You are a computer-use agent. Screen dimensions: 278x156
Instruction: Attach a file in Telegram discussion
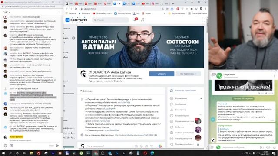(212, 147)
